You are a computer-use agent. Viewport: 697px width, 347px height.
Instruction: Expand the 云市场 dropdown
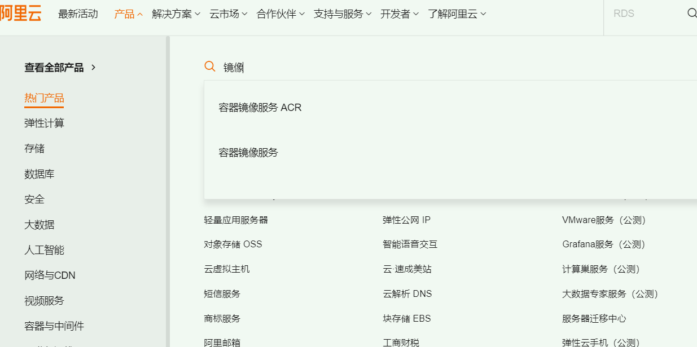(x=229, y=14)
